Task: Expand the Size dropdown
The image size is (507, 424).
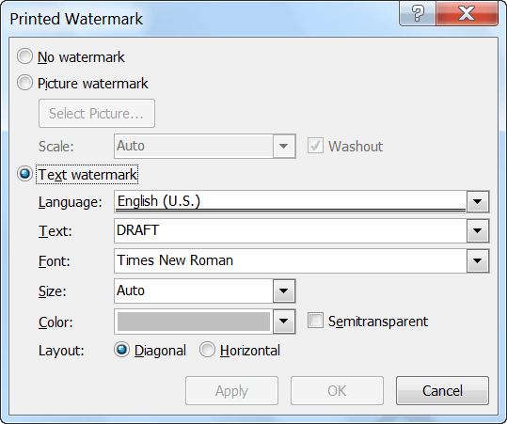Action: [284, 291]
